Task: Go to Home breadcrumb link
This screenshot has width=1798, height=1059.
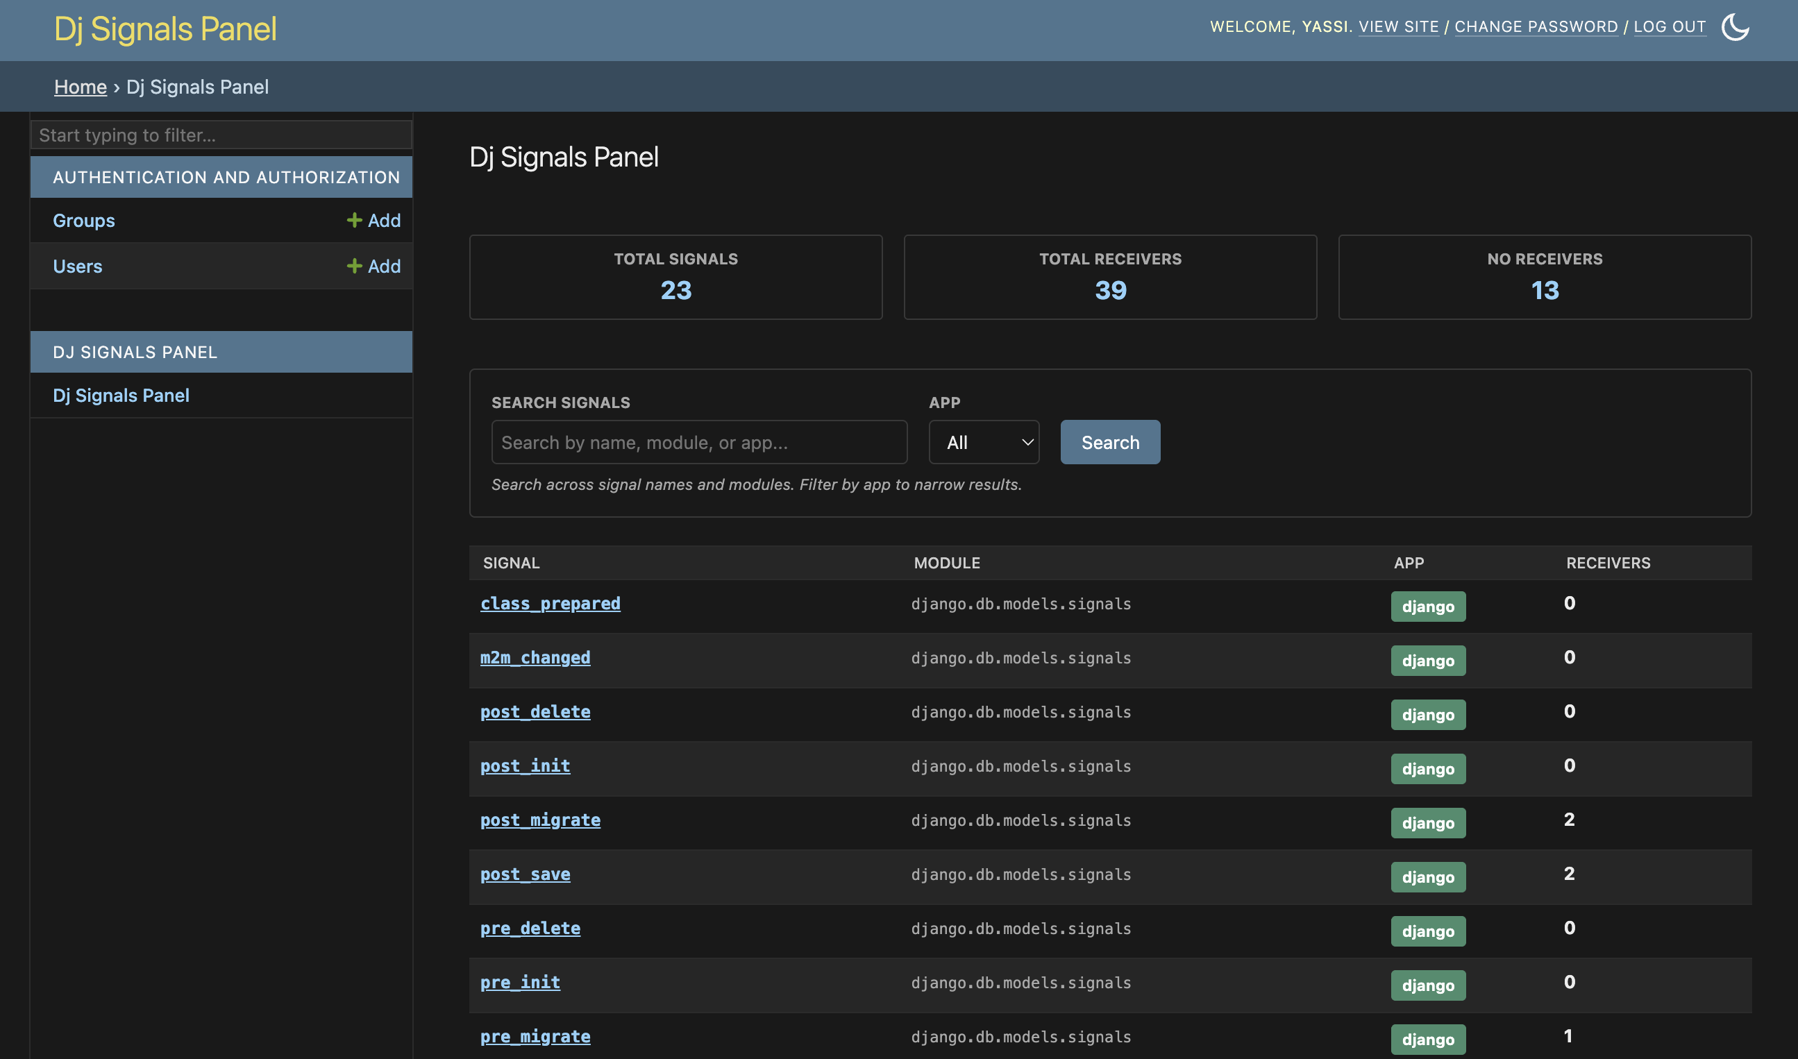Action: [80, 87]
